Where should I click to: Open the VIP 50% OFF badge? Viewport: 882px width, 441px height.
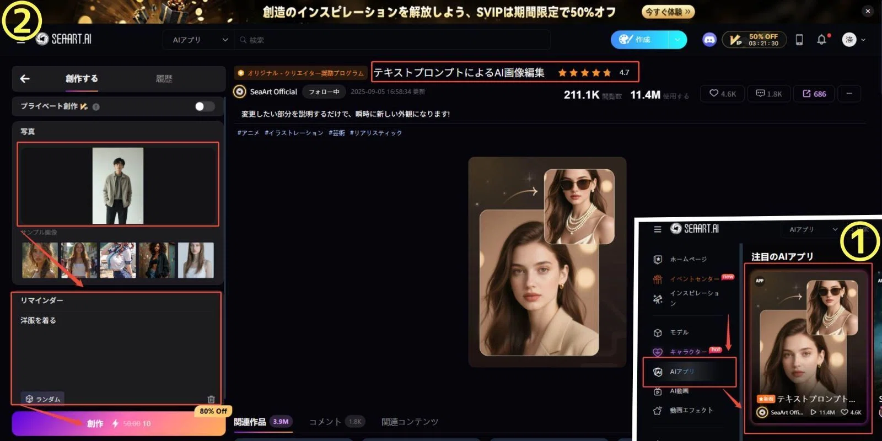(754, 40)
